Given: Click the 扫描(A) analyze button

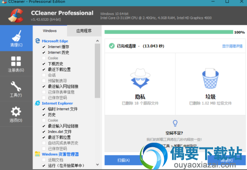Looking at the screenshot, I should [123, 160].
